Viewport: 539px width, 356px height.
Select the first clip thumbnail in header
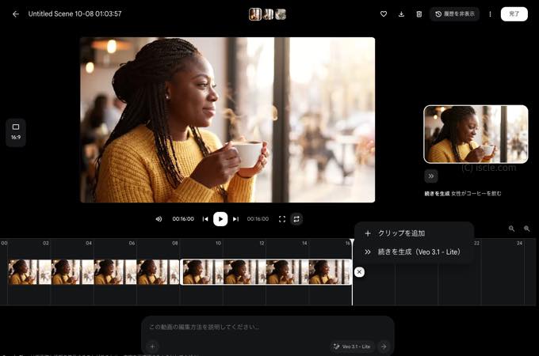[255, 14]
